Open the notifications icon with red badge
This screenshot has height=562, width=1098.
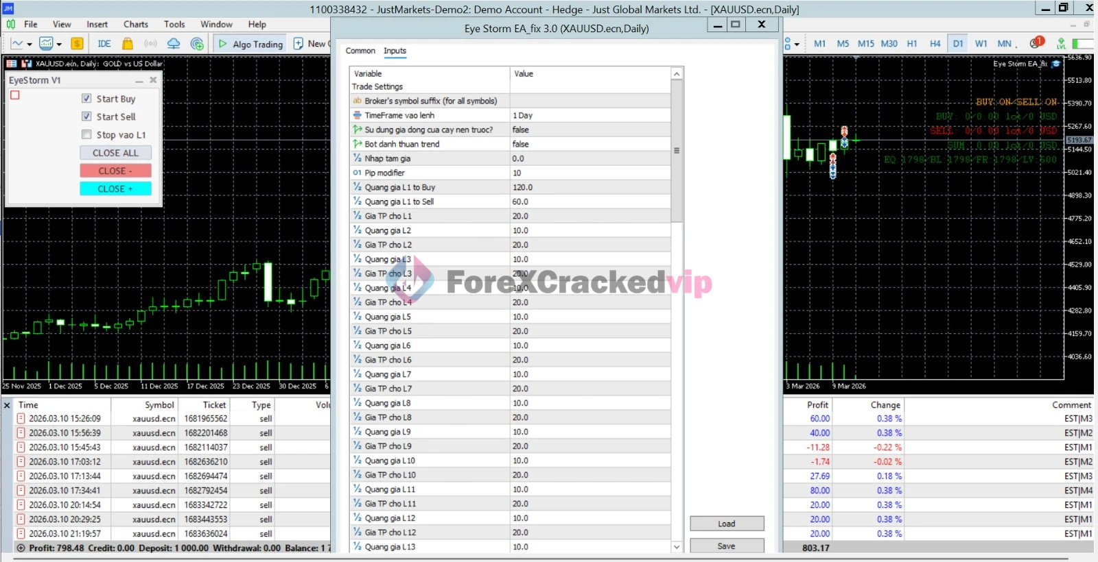1036,43
